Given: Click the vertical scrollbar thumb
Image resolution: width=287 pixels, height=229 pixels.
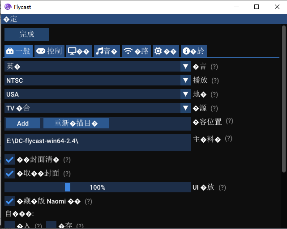Looking at the screenshot, I should coord(284,99).
